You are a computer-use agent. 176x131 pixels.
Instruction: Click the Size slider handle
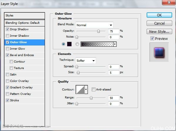[78, 73]
